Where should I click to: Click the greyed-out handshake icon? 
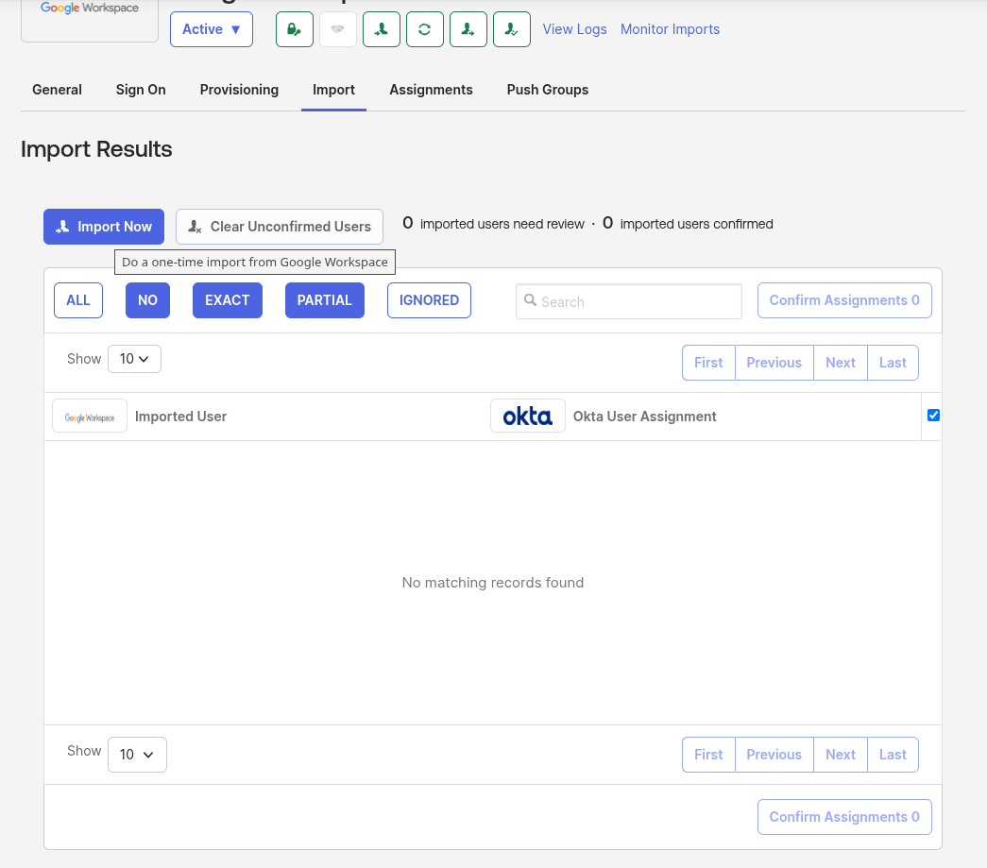pos(337,29)
